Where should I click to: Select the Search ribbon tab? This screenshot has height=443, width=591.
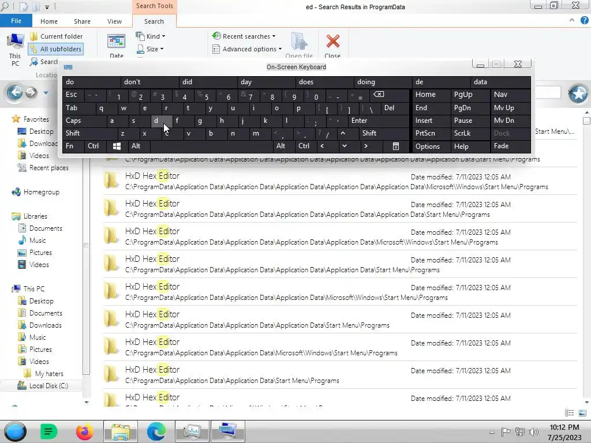click(154, 21)
